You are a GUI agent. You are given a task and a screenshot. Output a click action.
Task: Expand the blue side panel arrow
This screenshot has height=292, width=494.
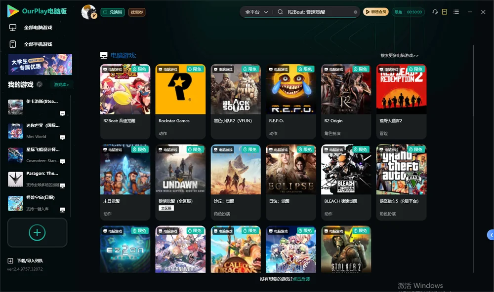coord(491,235)
